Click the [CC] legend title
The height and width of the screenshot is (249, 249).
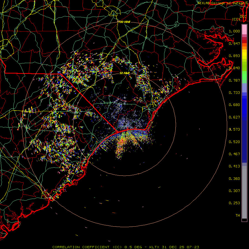pyautogui.click(x=236, y=19)
